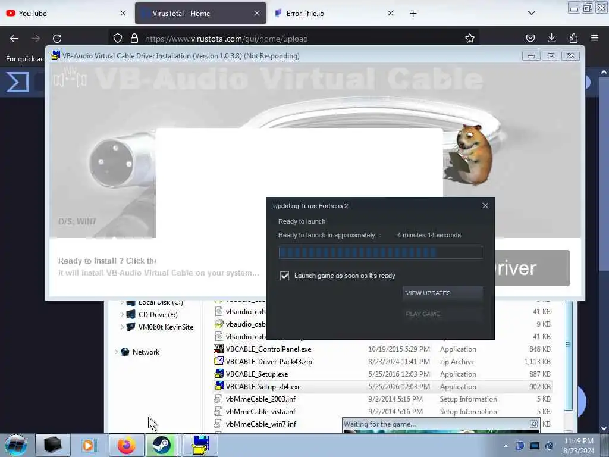Viewport: 609px width, 457px height.
Task: Select Network in the navigation pane
Action: tap(146, 352)
